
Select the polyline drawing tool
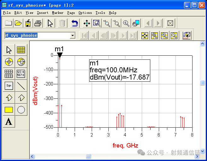(x=21, y=97)
